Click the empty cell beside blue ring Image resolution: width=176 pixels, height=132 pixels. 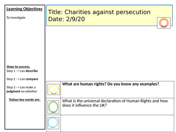117,124
